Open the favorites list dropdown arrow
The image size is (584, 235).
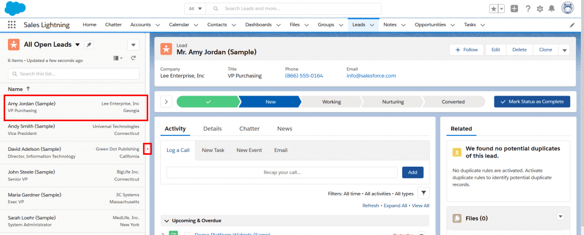501,9
